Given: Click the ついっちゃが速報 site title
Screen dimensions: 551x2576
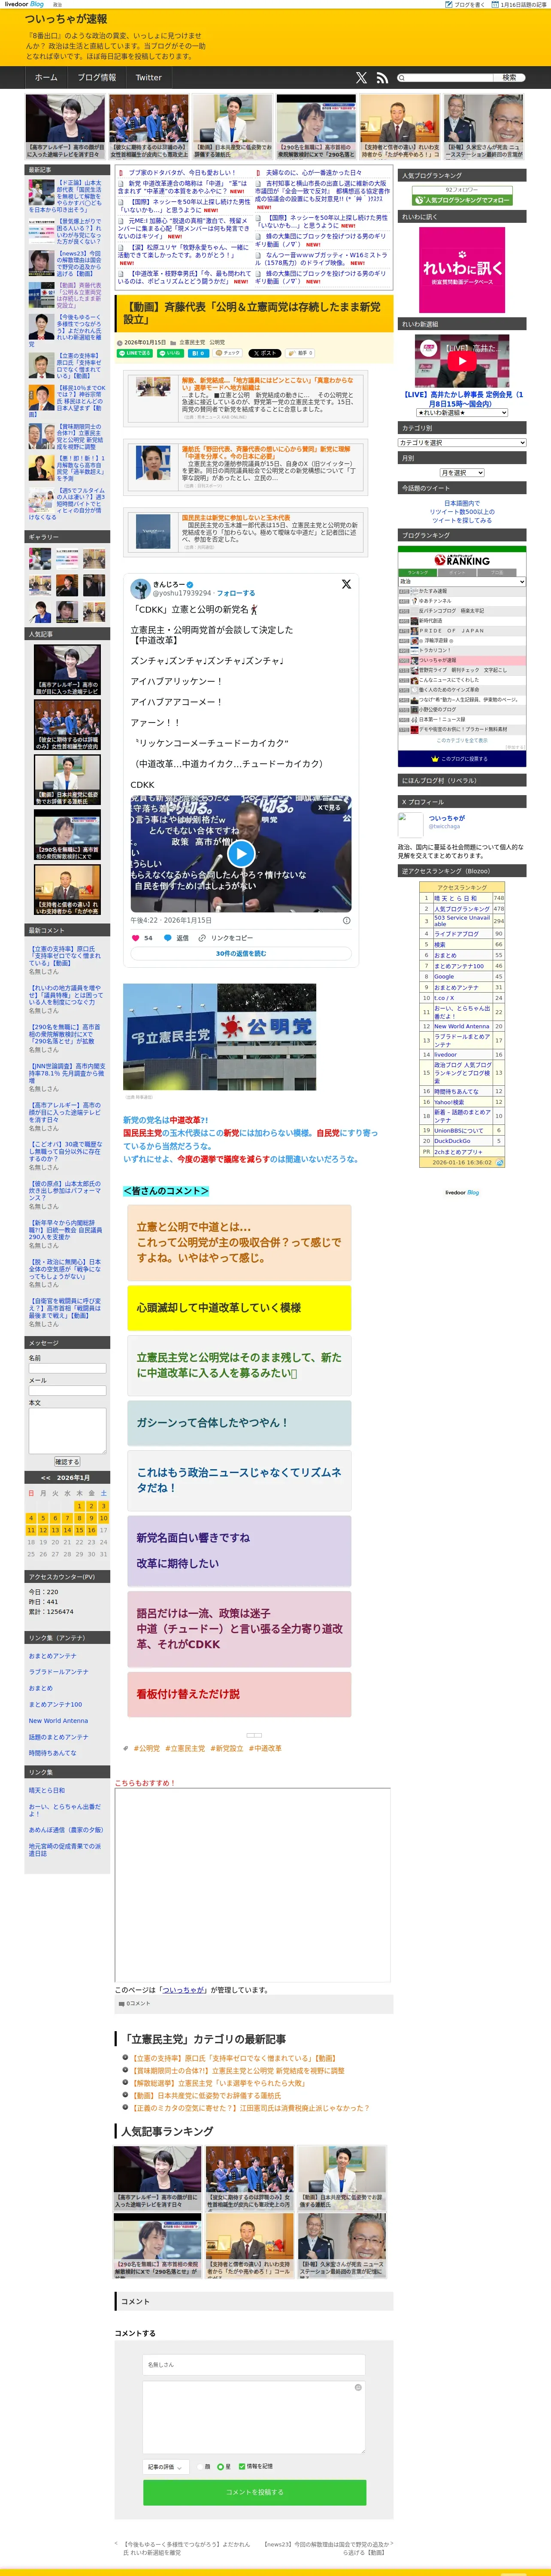Looking at the screenshot, I should pos(66,19).
